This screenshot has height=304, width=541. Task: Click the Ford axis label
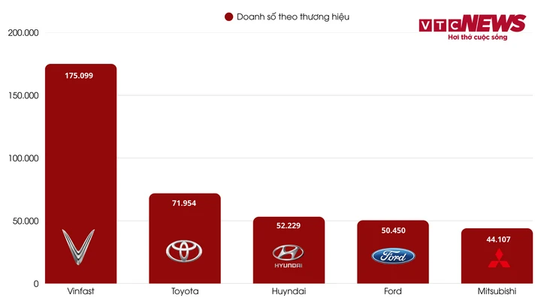[392, 291]
